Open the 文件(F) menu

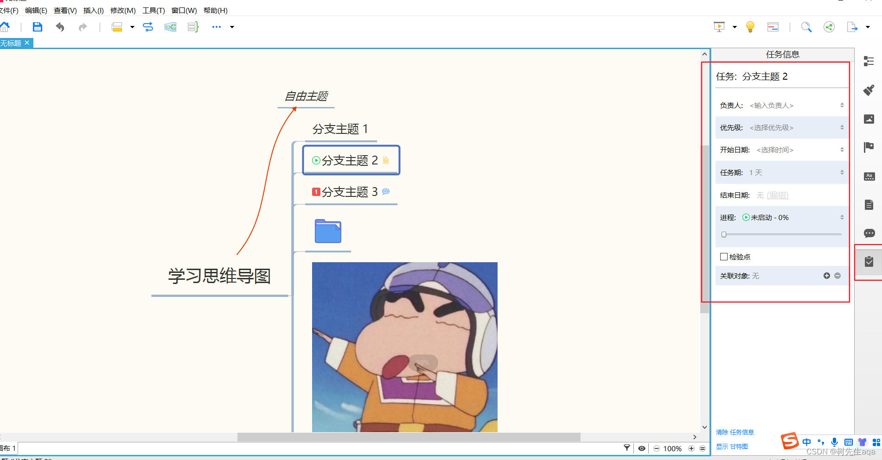click(x=8, y=10)
